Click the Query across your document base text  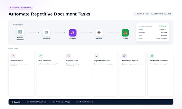(x=132, y=64)
